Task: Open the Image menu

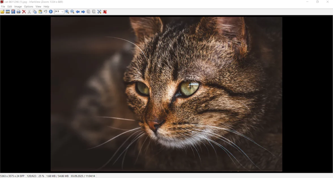Action: point(18,7)
